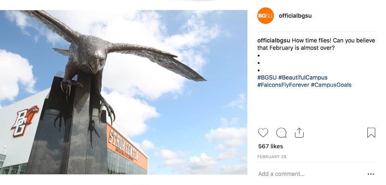Save post with the bookmark icon
Viewport: 386px width, 185px height.
371,133
